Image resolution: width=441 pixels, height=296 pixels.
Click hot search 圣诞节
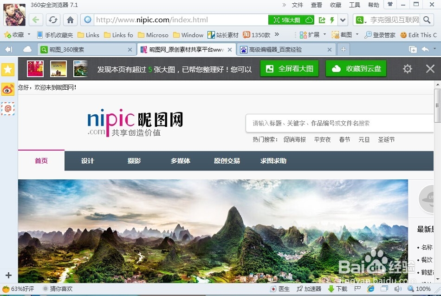[386, 139]
